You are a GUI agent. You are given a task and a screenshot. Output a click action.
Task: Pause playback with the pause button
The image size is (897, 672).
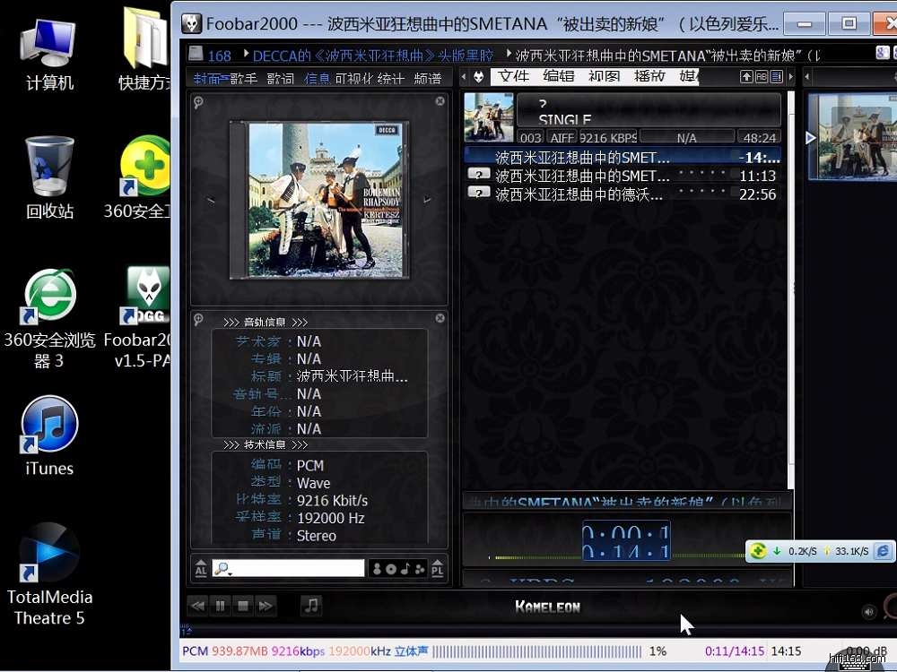coord(220,607)
